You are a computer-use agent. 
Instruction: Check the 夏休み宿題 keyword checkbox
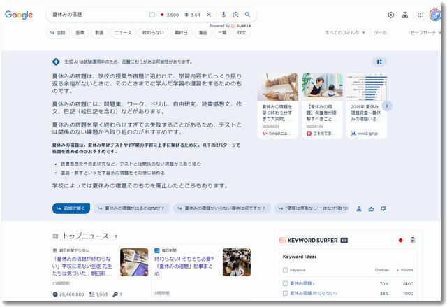point(286,283)
